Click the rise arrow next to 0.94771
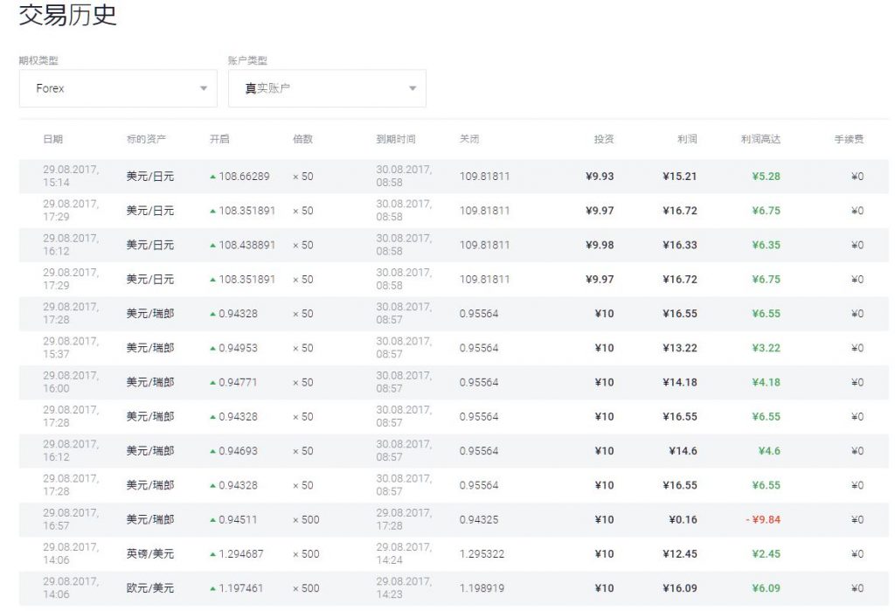895x611 pixels. [212, 383]
